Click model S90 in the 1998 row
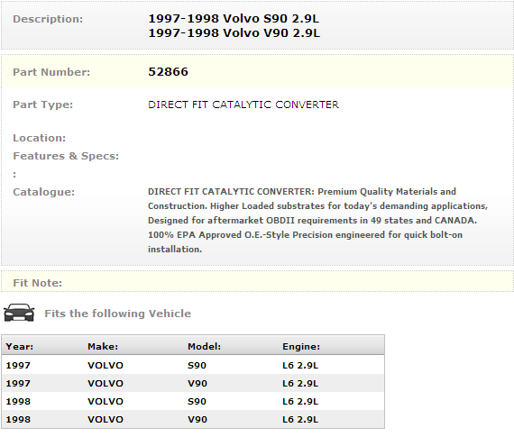 click(x=197, y=402)
